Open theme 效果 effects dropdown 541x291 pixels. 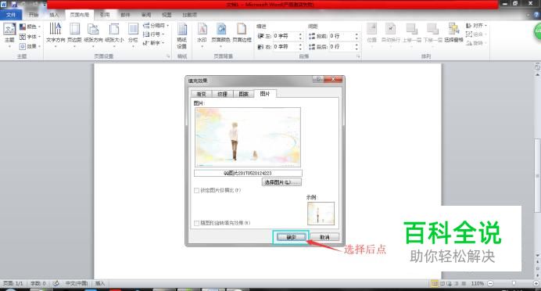point(30,46)
